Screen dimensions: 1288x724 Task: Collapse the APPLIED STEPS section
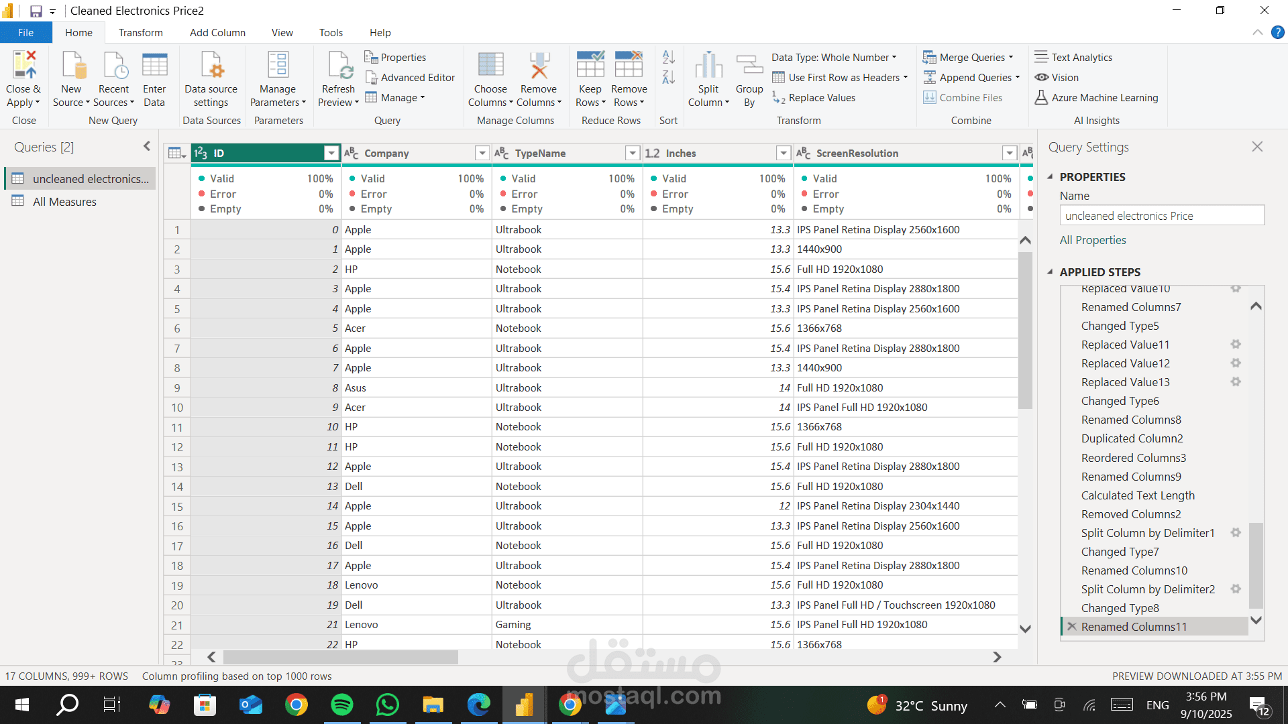pyautogui.click(x=1050, y=272)
